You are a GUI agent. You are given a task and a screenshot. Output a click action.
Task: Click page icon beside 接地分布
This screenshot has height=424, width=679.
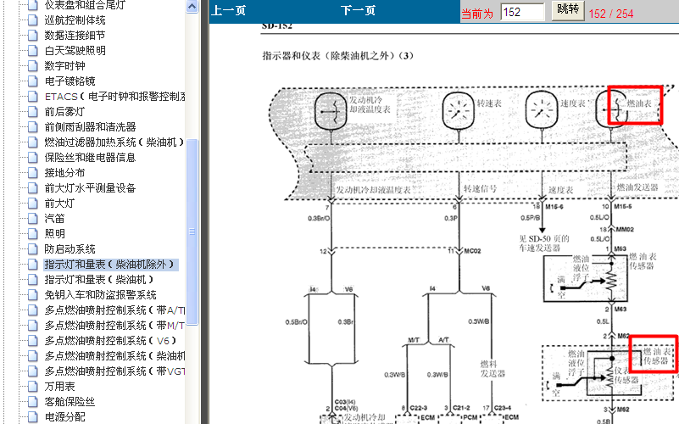click(x=33, y=173)
